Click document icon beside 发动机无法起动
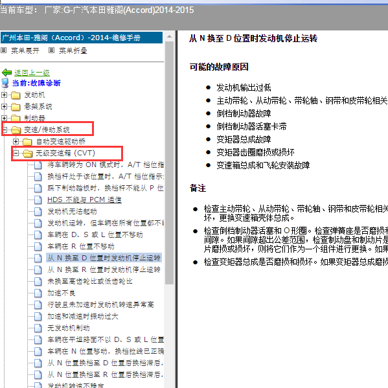388x388 pixels. coord(38,211)
